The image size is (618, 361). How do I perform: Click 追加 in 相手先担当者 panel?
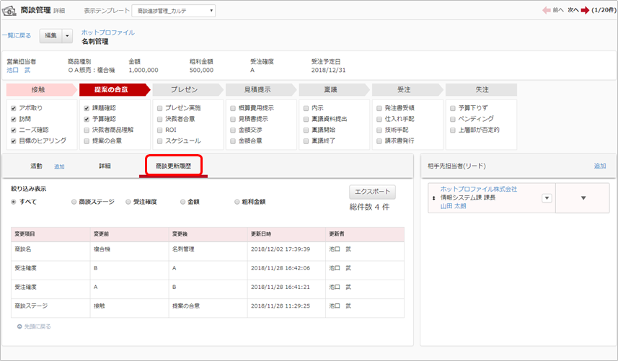pos(600,166)
